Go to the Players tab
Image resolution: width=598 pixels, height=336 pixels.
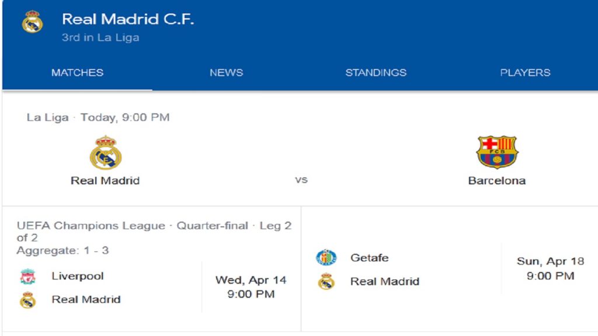pyautogui.click(x=525, y=73)
